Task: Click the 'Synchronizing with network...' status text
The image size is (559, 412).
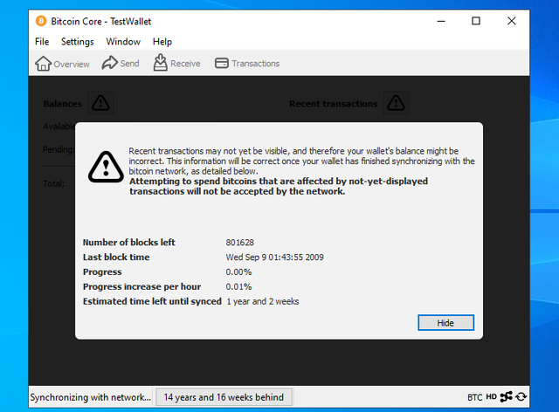Action: pyautogui.click(x=91, y=397)
